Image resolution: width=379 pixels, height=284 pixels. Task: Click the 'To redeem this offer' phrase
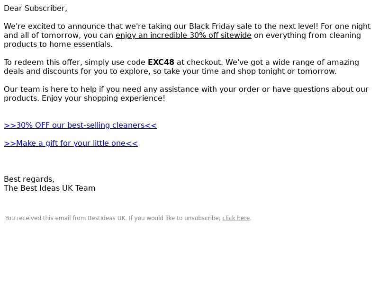tap(43, 62)
